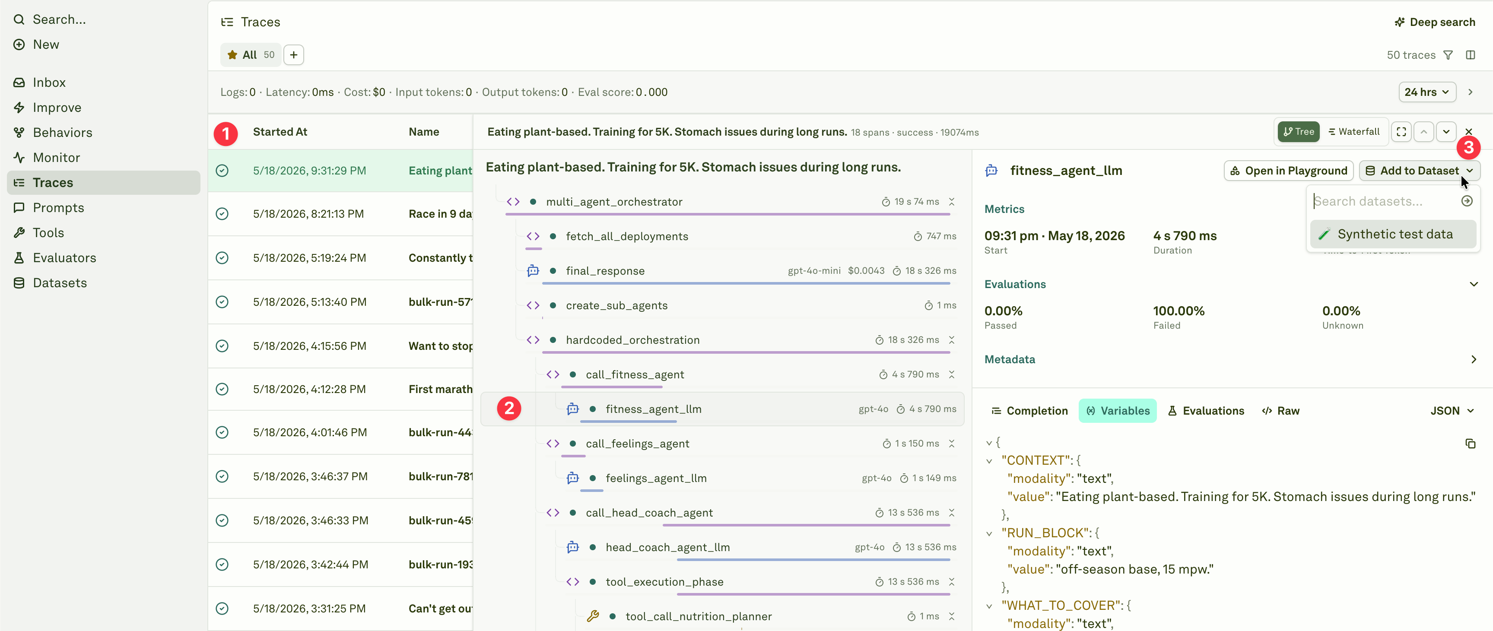Toggle the columns layout icon
Image resolution: width=1493 pixels, height=631 pixels.
pos(1471,55)
